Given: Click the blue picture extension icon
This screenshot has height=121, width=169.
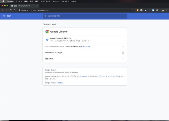Looking at the screenshot, I should coord(153,10).
